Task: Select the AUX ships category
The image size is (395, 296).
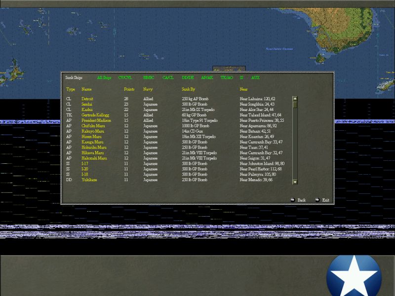Action: [256, 77]
